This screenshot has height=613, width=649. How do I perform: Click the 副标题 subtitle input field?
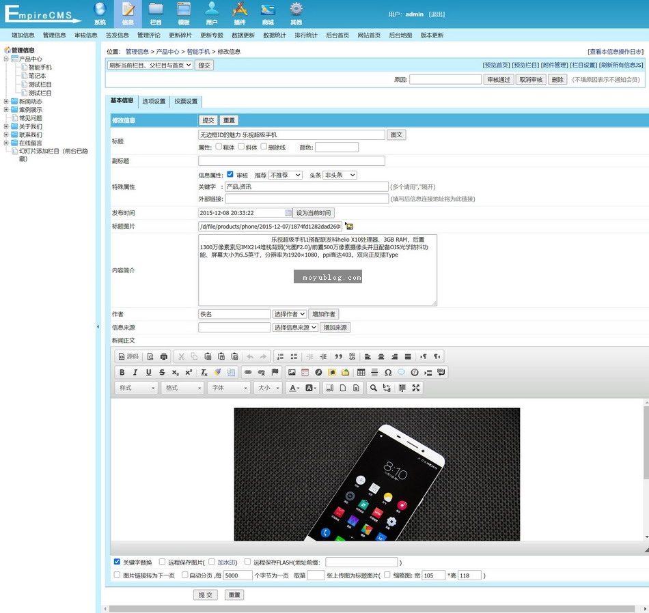point(292,160)
